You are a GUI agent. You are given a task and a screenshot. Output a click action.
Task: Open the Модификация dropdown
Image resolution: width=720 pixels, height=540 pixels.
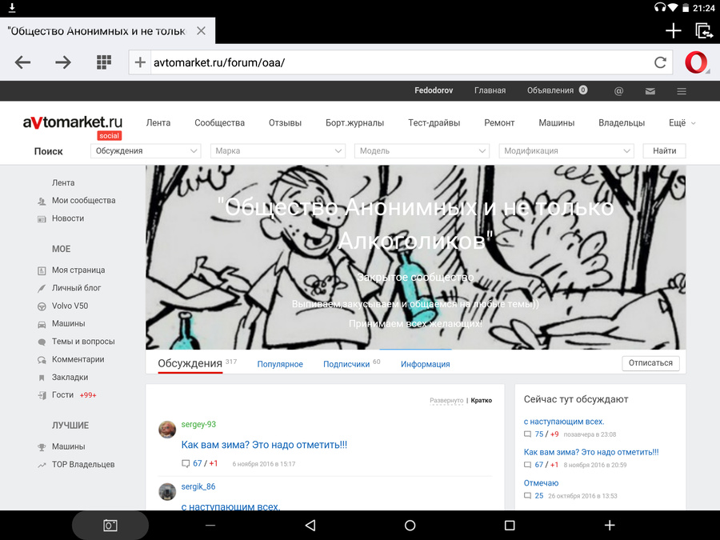[566, 150]
